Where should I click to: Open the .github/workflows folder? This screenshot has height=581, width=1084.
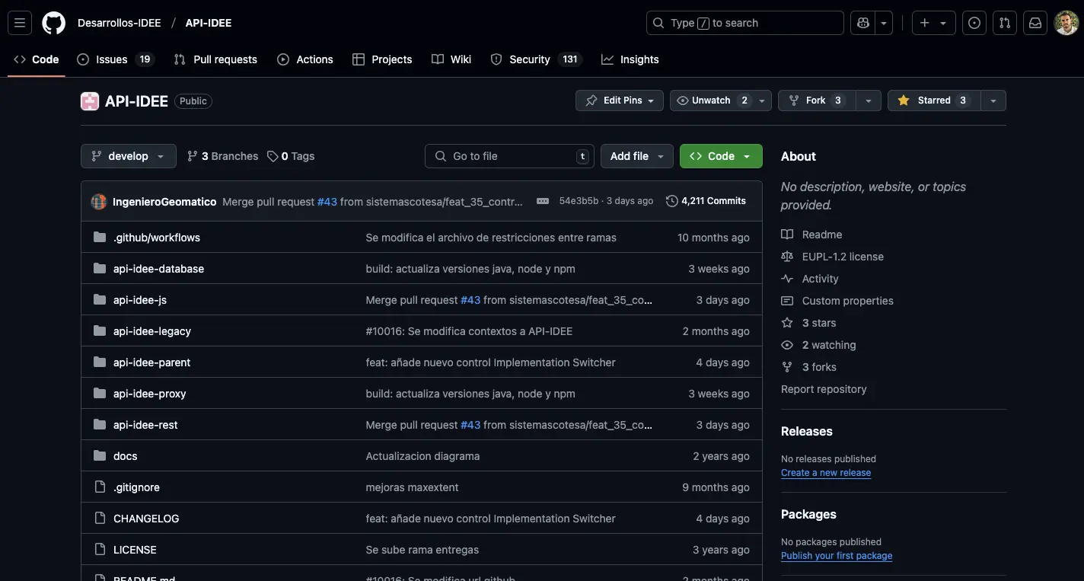point(157,238)
